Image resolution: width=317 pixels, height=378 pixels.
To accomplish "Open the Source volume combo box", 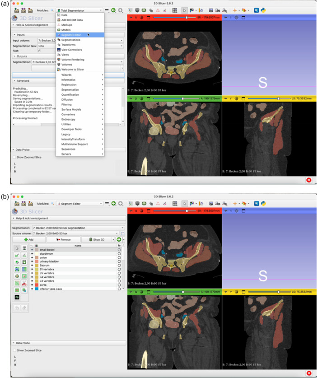I will click(x=75, y=233).
